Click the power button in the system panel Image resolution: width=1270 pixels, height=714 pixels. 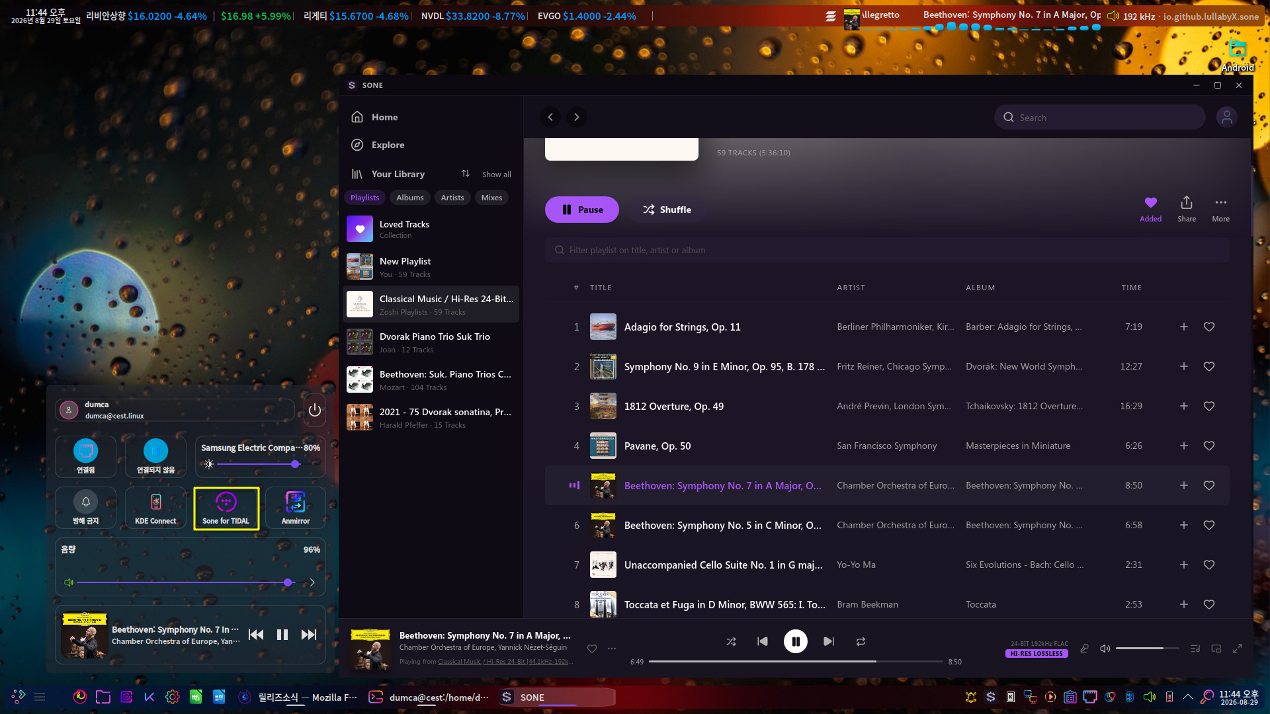(x=315, y=410)
